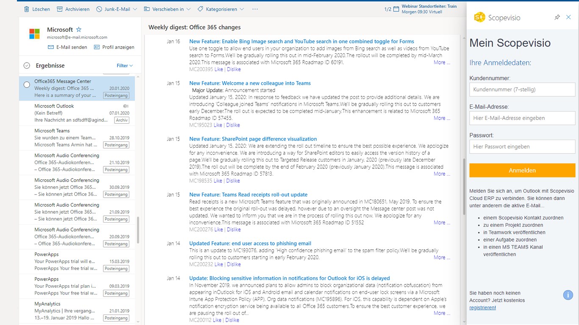This screenshot has width=579, height=325.
Task: Open 'Enable Bing Image search and YouTube' heading link
Action: point(302,41)
